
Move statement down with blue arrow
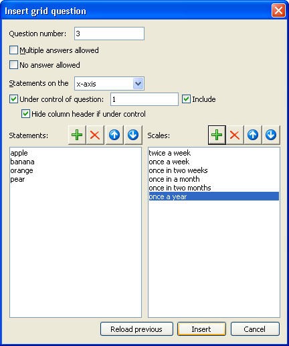point(133,135)
